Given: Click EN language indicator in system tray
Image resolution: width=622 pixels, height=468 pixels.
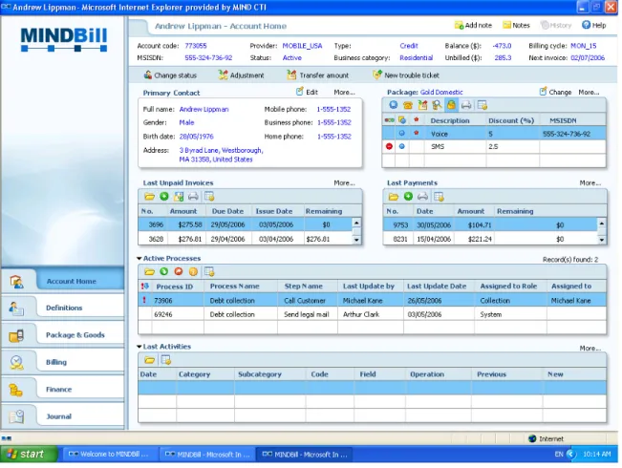Looking at the screenshot, I should 559,454.
